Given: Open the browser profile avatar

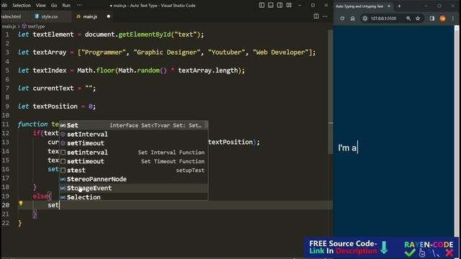Looking at the screenshot, I should (442, 18).
